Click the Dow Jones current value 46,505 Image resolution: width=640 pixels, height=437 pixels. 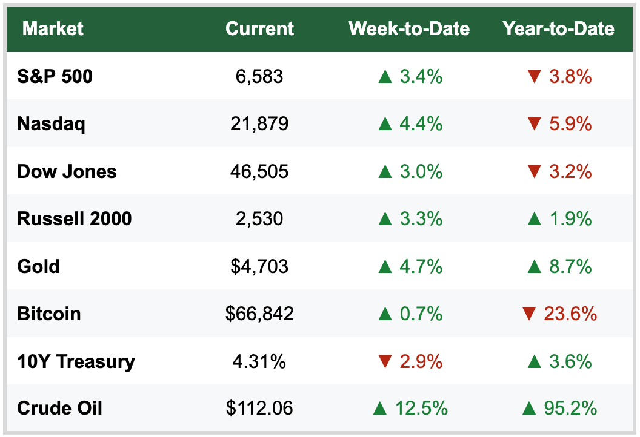pyautogui.click(x=259, y=171)
